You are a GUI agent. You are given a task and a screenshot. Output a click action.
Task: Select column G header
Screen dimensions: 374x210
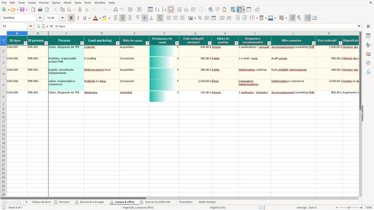(195, 33)
